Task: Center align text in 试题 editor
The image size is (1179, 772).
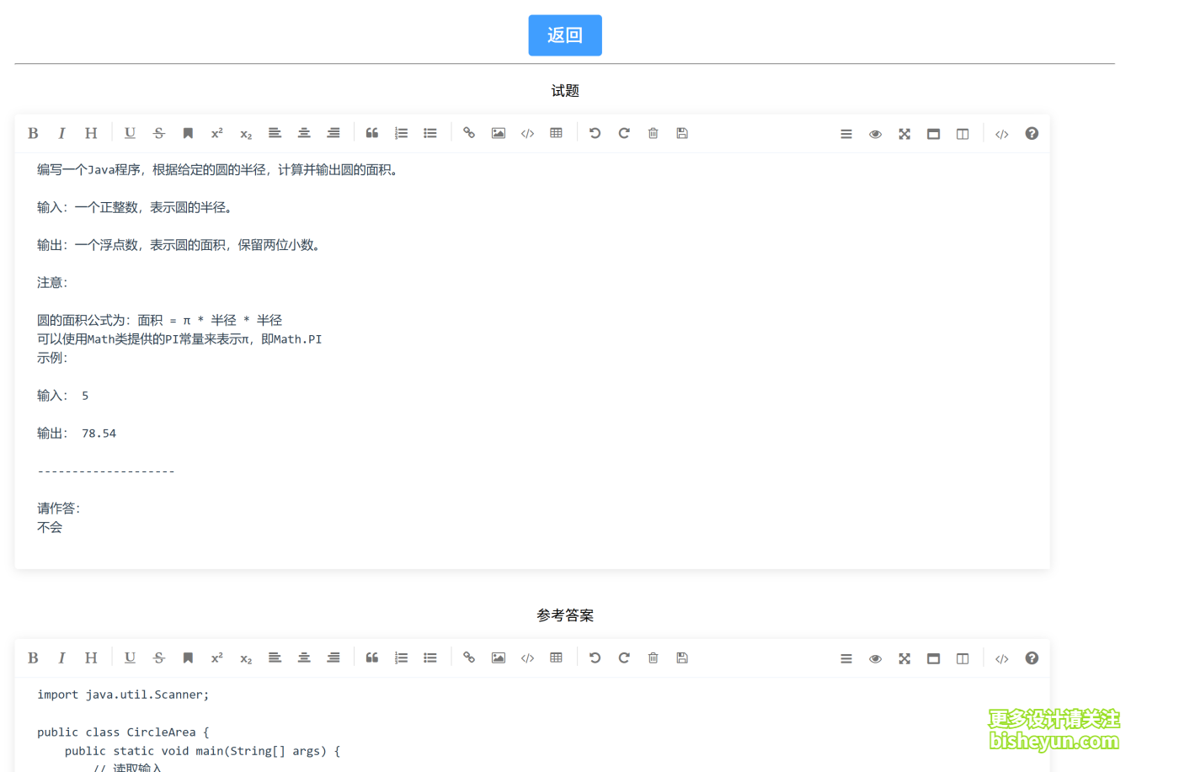Action: pos(304,133)
